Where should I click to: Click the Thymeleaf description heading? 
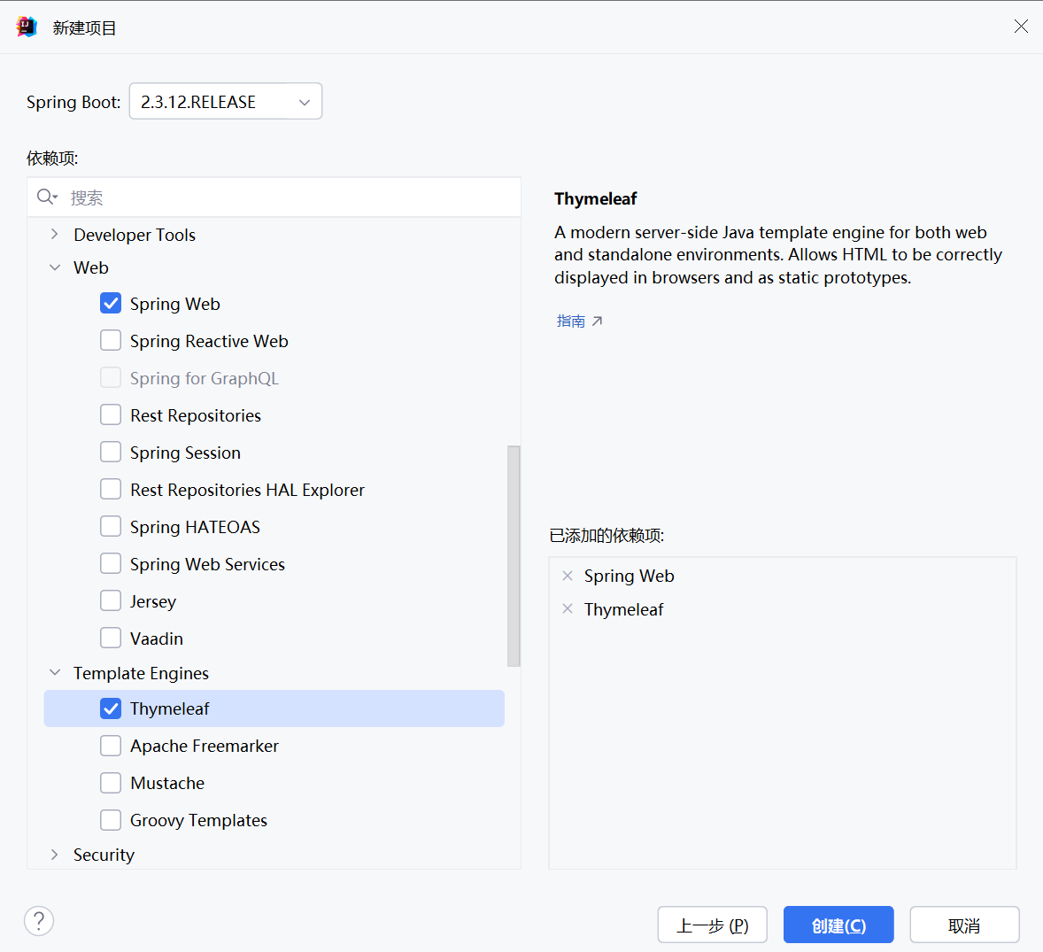(x=595, y=199)
